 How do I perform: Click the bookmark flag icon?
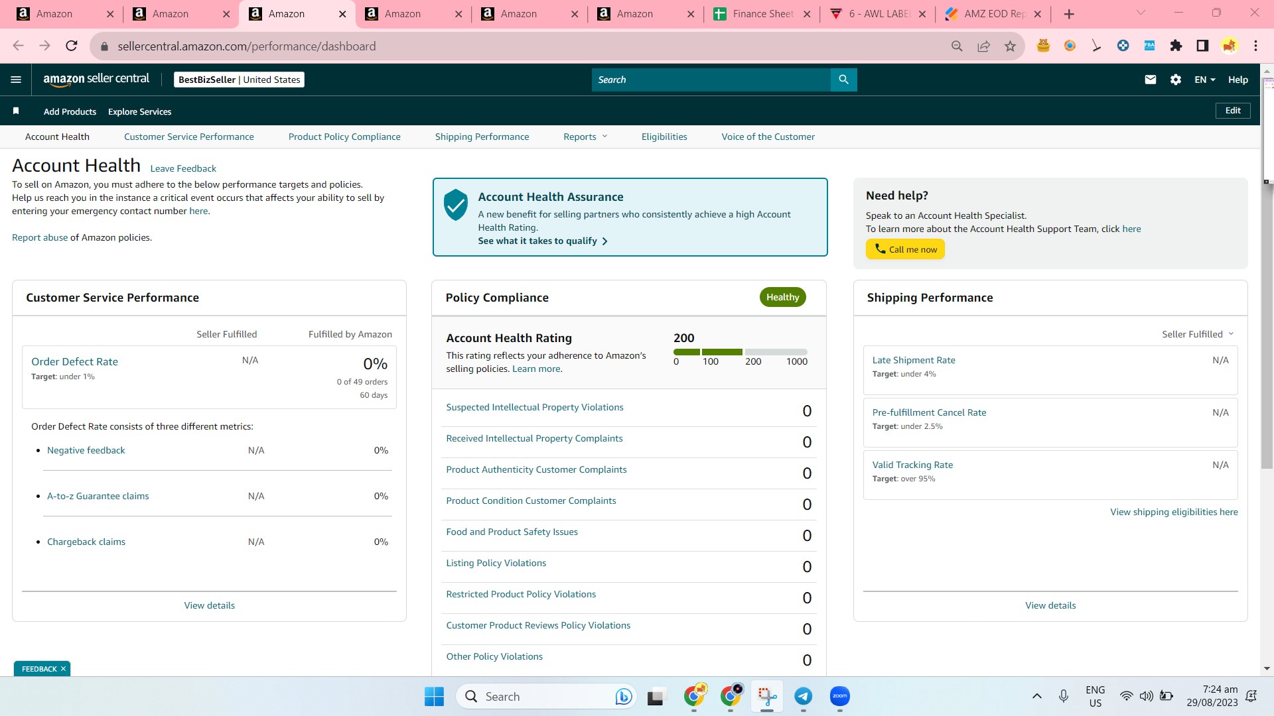(x=16, y=111)
